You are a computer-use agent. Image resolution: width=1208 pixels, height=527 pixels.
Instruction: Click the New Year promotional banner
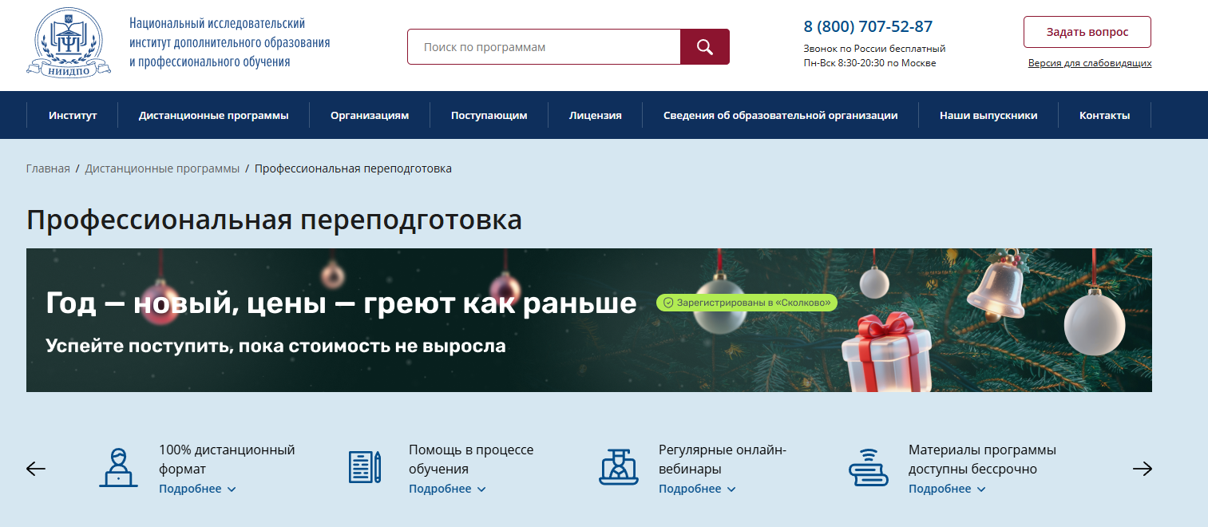point(588,320)
